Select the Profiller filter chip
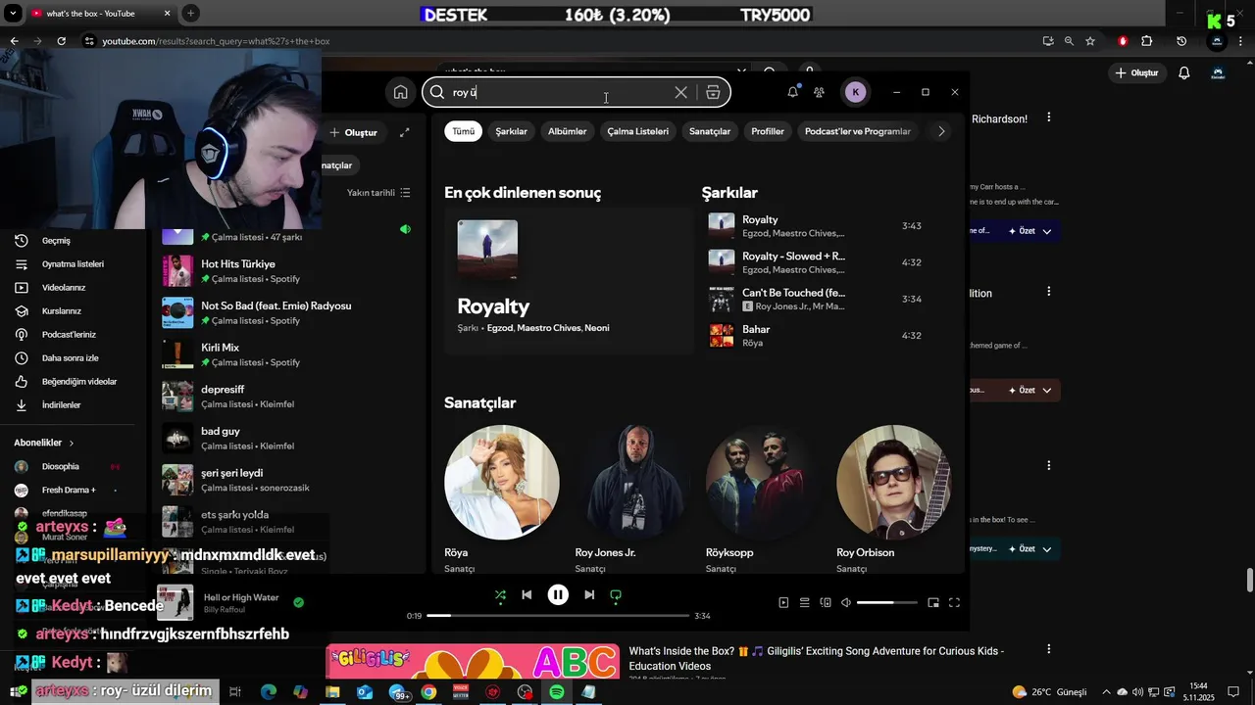The image size is (1255, 705). coord(768,131)
